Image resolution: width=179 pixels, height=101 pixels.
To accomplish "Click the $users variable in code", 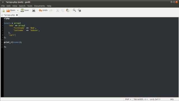I will (7, 23).
